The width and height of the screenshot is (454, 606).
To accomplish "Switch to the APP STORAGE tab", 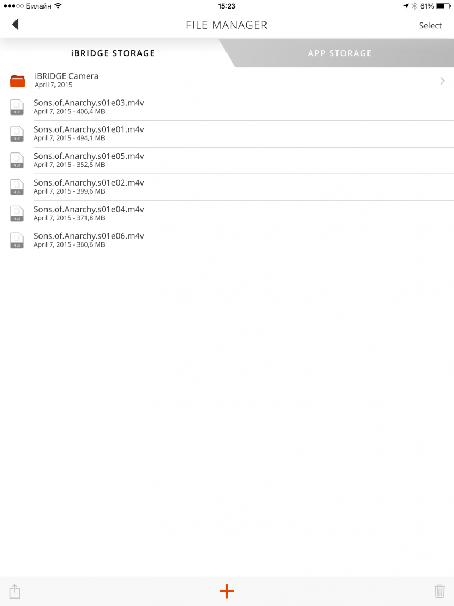I will coord(340,53).
